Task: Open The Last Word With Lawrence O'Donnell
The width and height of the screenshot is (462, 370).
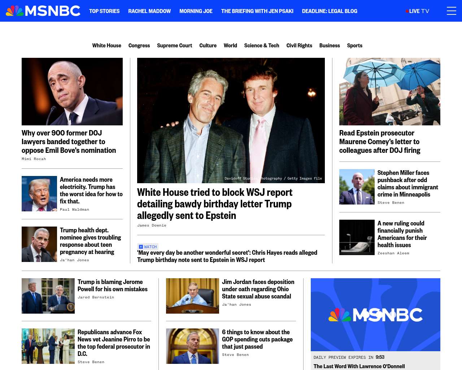Action: 359,366
